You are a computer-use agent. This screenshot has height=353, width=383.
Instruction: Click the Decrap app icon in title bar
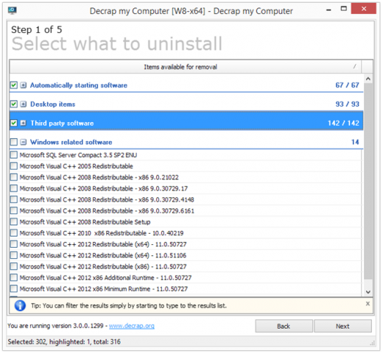tap(12, 10)
